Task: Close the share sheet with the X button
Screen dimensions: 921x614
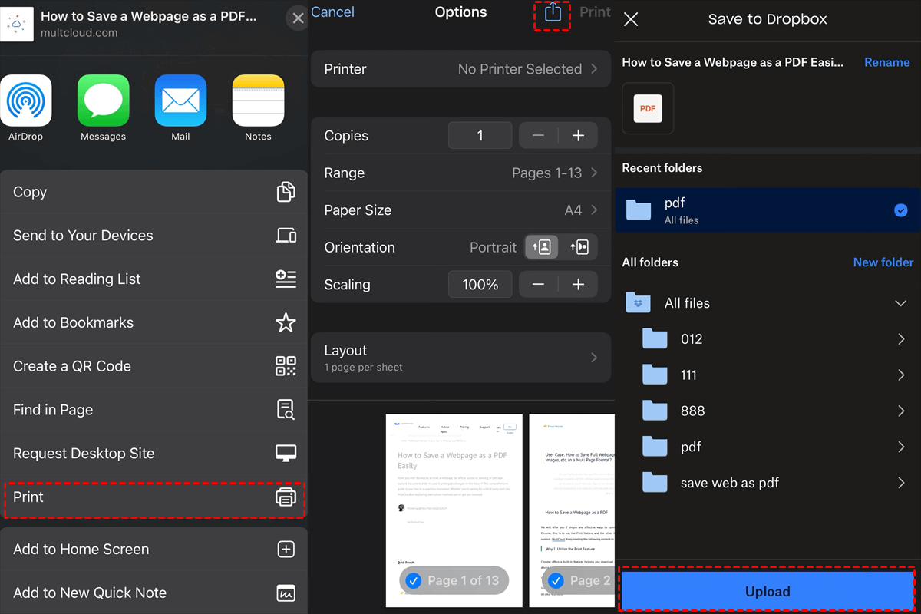Action: click(298, 18)
